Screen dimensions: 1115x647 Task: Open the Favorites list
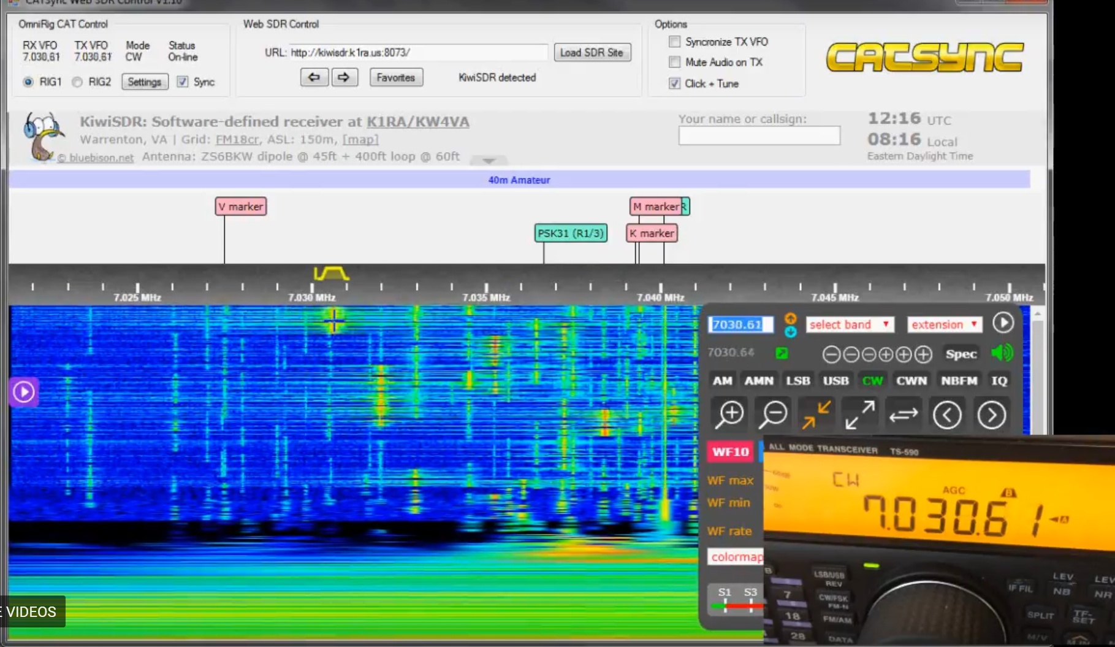coord(395,77)
